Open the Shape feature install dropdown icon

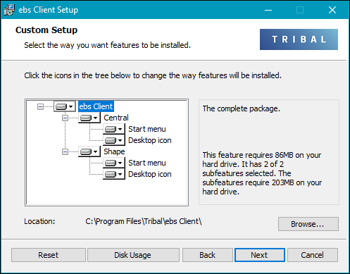coord(89,151)
